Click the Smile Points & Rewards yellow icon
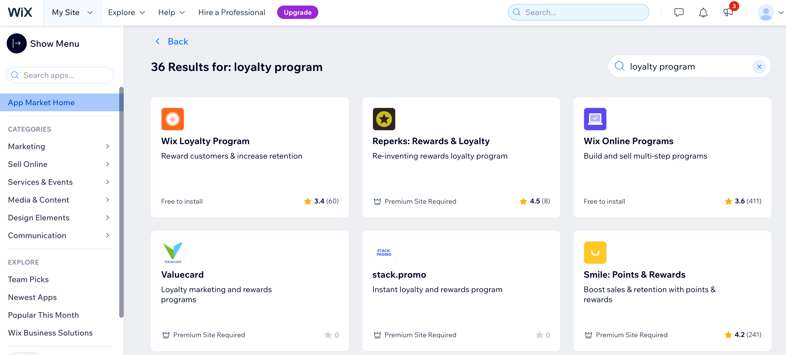This screenshot has height=355, width=786. tap(595, 252)
